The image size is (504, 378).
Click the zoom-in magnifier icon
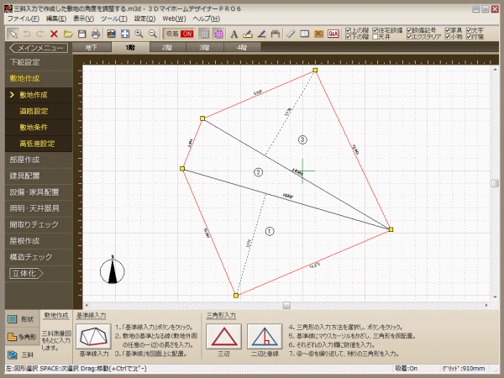[139, 34]
